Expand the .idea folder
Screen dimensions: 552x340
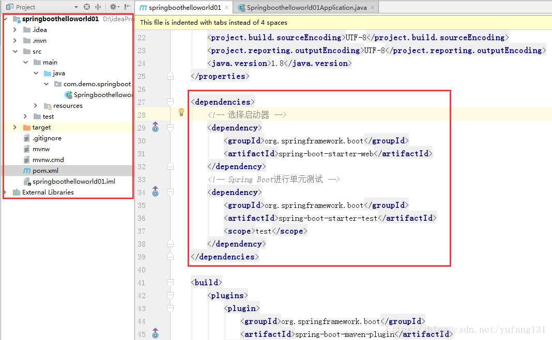[15, 30]
